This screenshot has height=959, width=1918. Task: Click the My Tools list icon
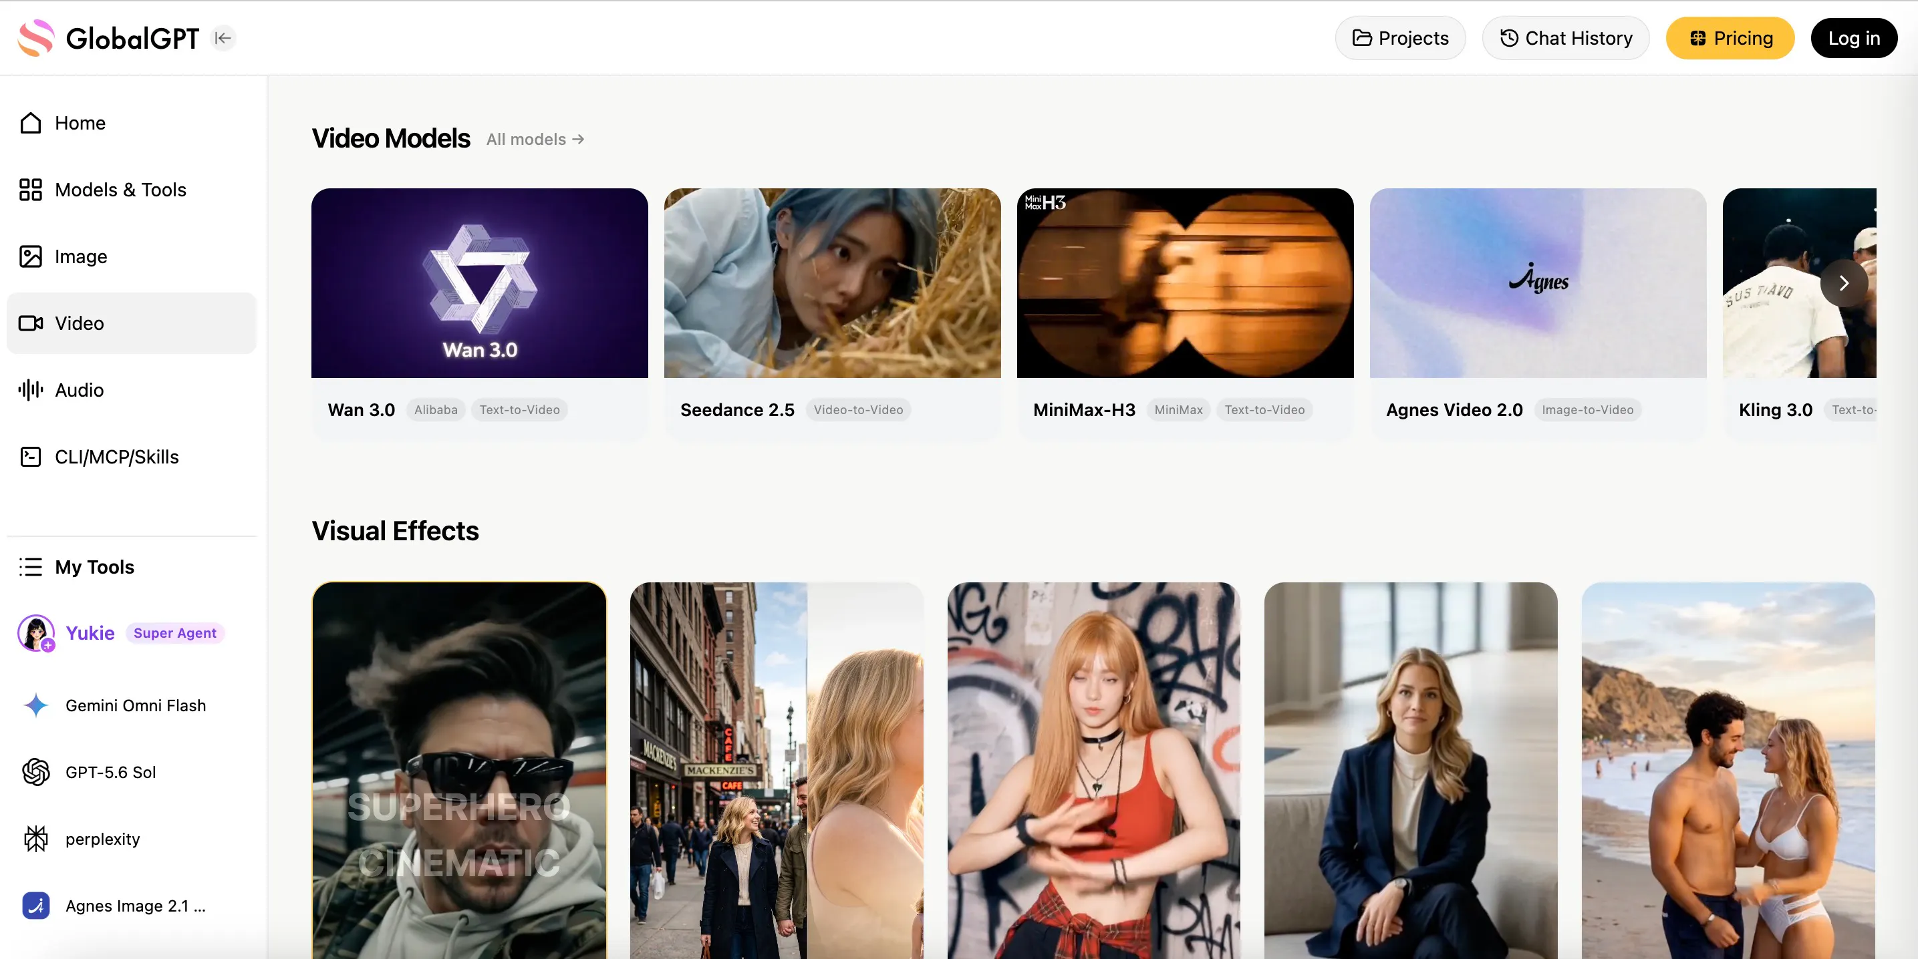coord(31,567)
